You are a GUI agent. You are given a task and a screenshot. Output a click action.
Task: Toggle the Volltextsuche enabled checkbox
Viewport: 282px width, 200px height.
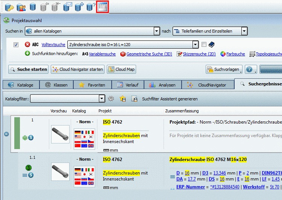click(x=16, y=45)
